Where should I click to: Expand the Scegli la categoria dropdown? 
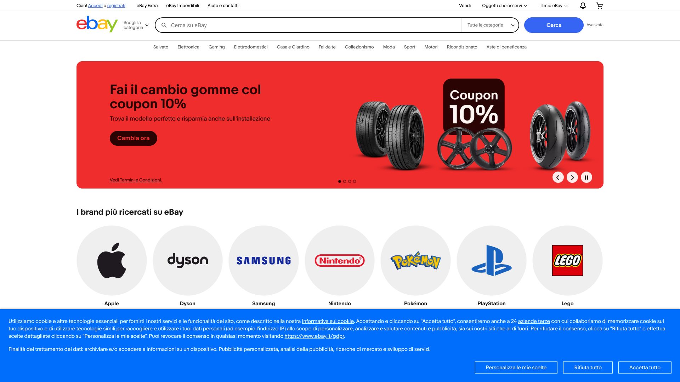[x=136, y=25]
